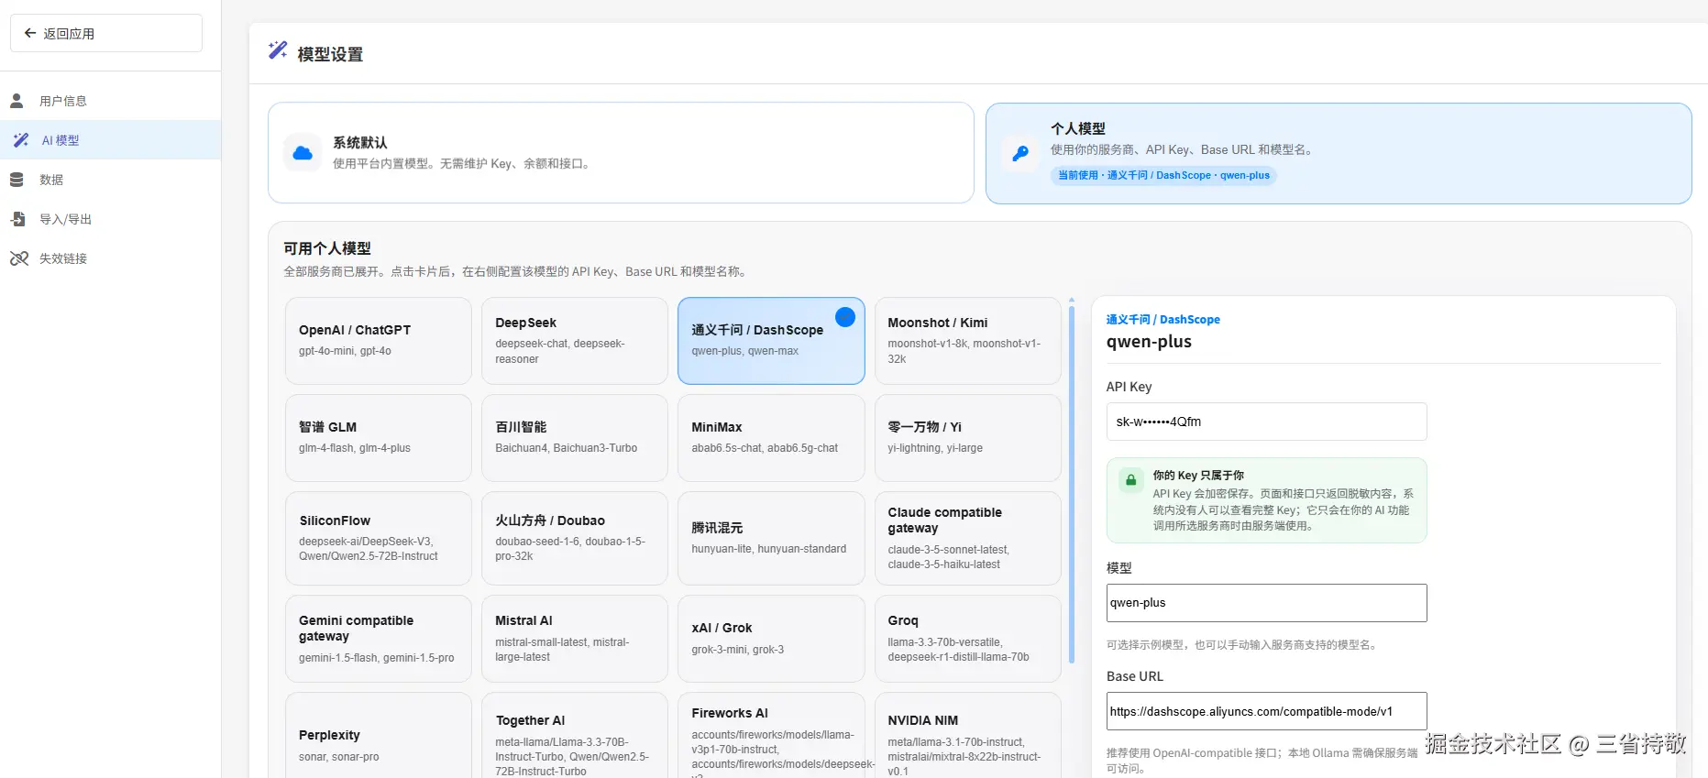Screen dimensions: 1708x778
Task: Choose the Together AI provider card
Action: click(x=575, y=735)
